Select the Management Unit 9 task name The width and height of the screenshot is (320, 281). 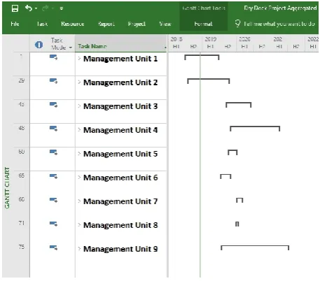tap(120, 249)
